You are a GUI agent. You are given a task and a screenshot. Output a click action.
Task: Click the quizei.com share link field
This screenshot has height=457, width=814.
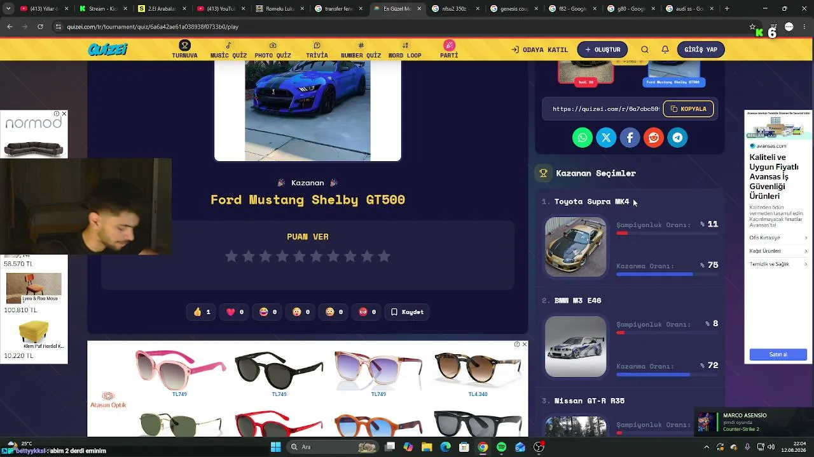[x=605, y=109]
